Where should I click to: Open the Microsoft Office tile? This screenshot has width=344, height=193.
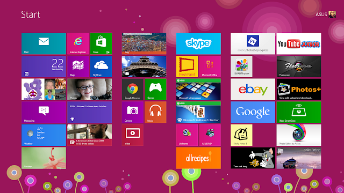(210, 66)
